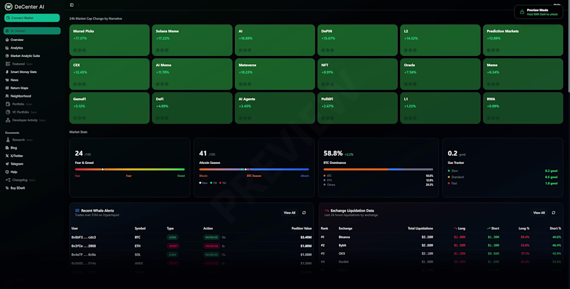
Task: Click the Standard gas price row
Action: pyautogui.click(x=503, y=177)
